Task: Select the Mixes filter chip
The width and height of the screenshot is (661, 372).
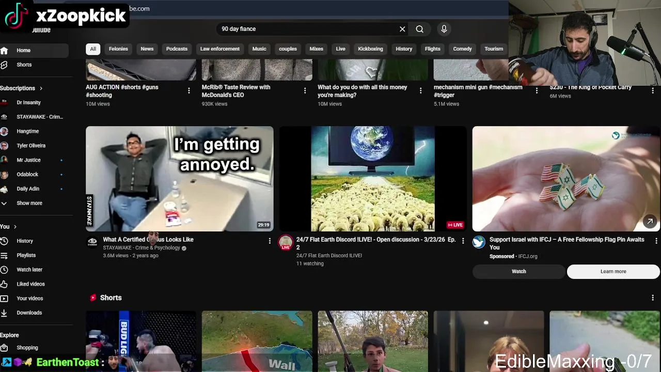Action: pos(316,49)
